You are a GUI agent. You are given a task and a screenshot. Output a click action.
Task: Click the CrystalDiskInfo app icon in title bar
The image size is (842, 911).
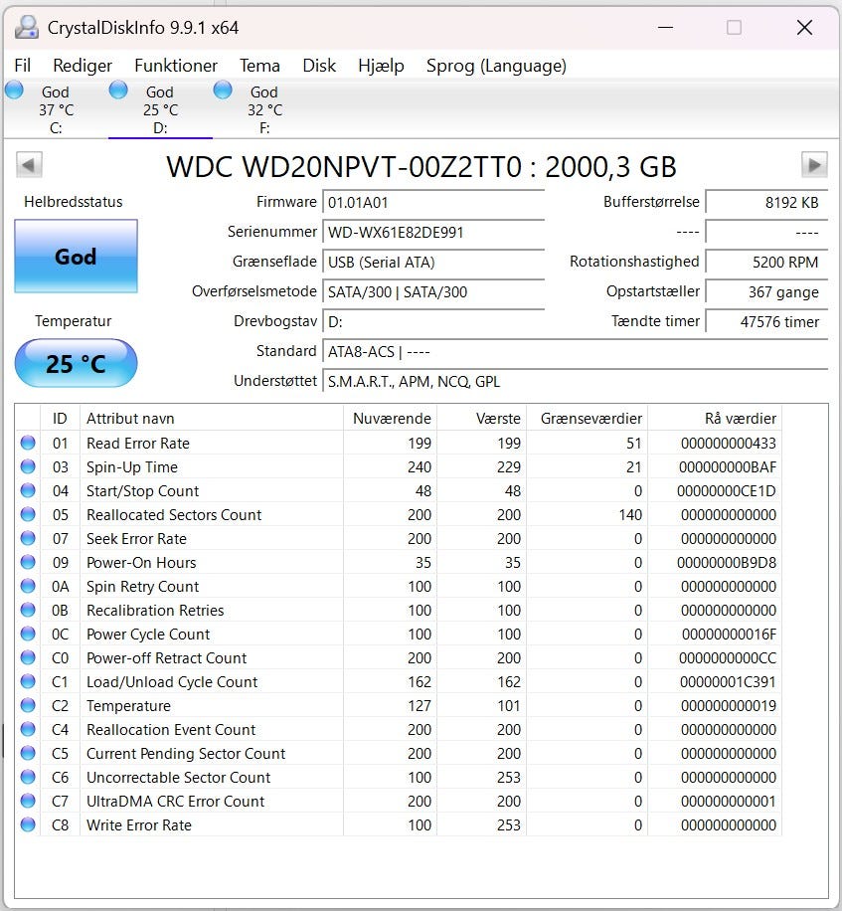click(x=26, y=27)
